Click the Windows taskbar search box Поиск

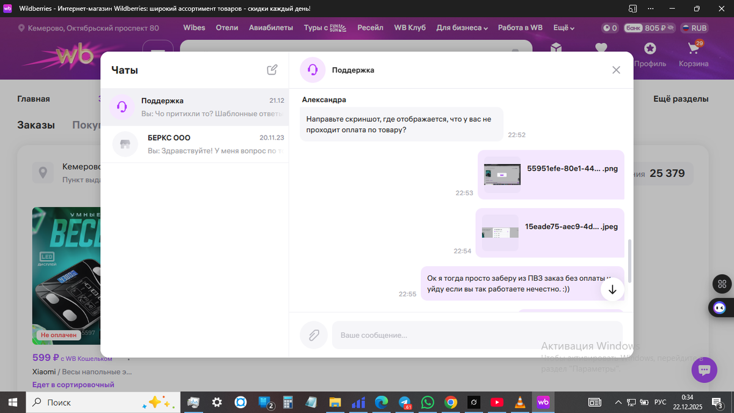tap(104, 402)
